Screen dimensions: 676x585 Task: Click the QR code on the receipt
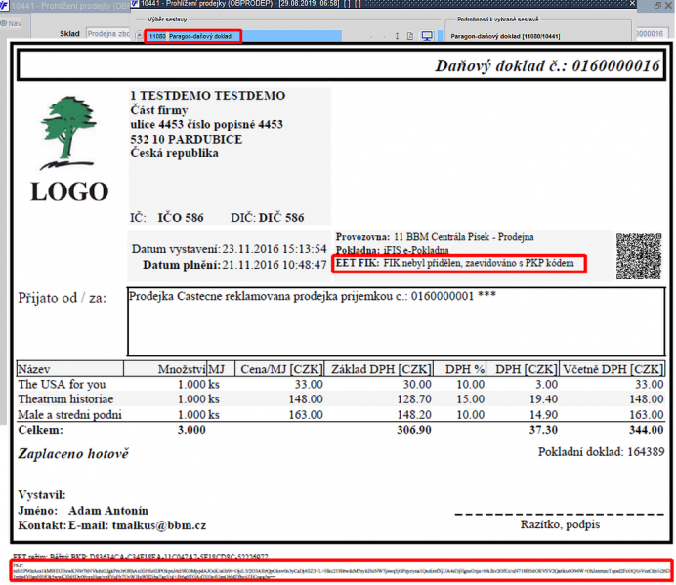[639, 257]
